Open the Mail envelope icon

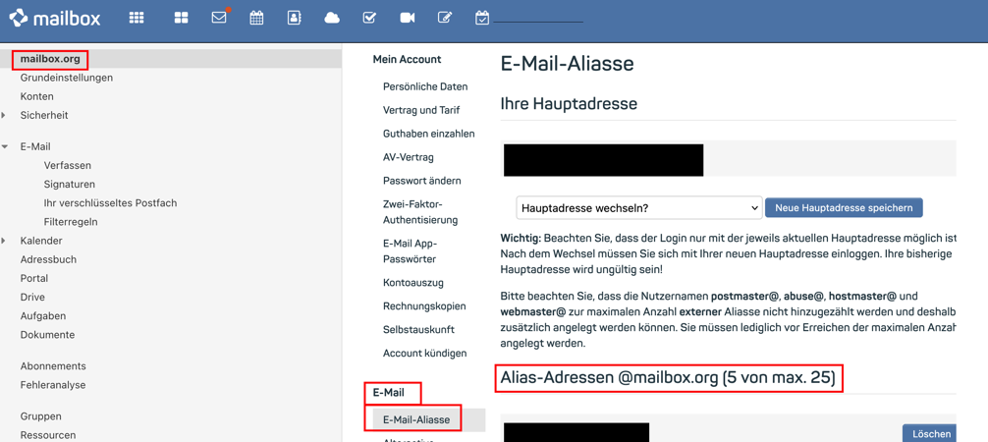point(219,18)
